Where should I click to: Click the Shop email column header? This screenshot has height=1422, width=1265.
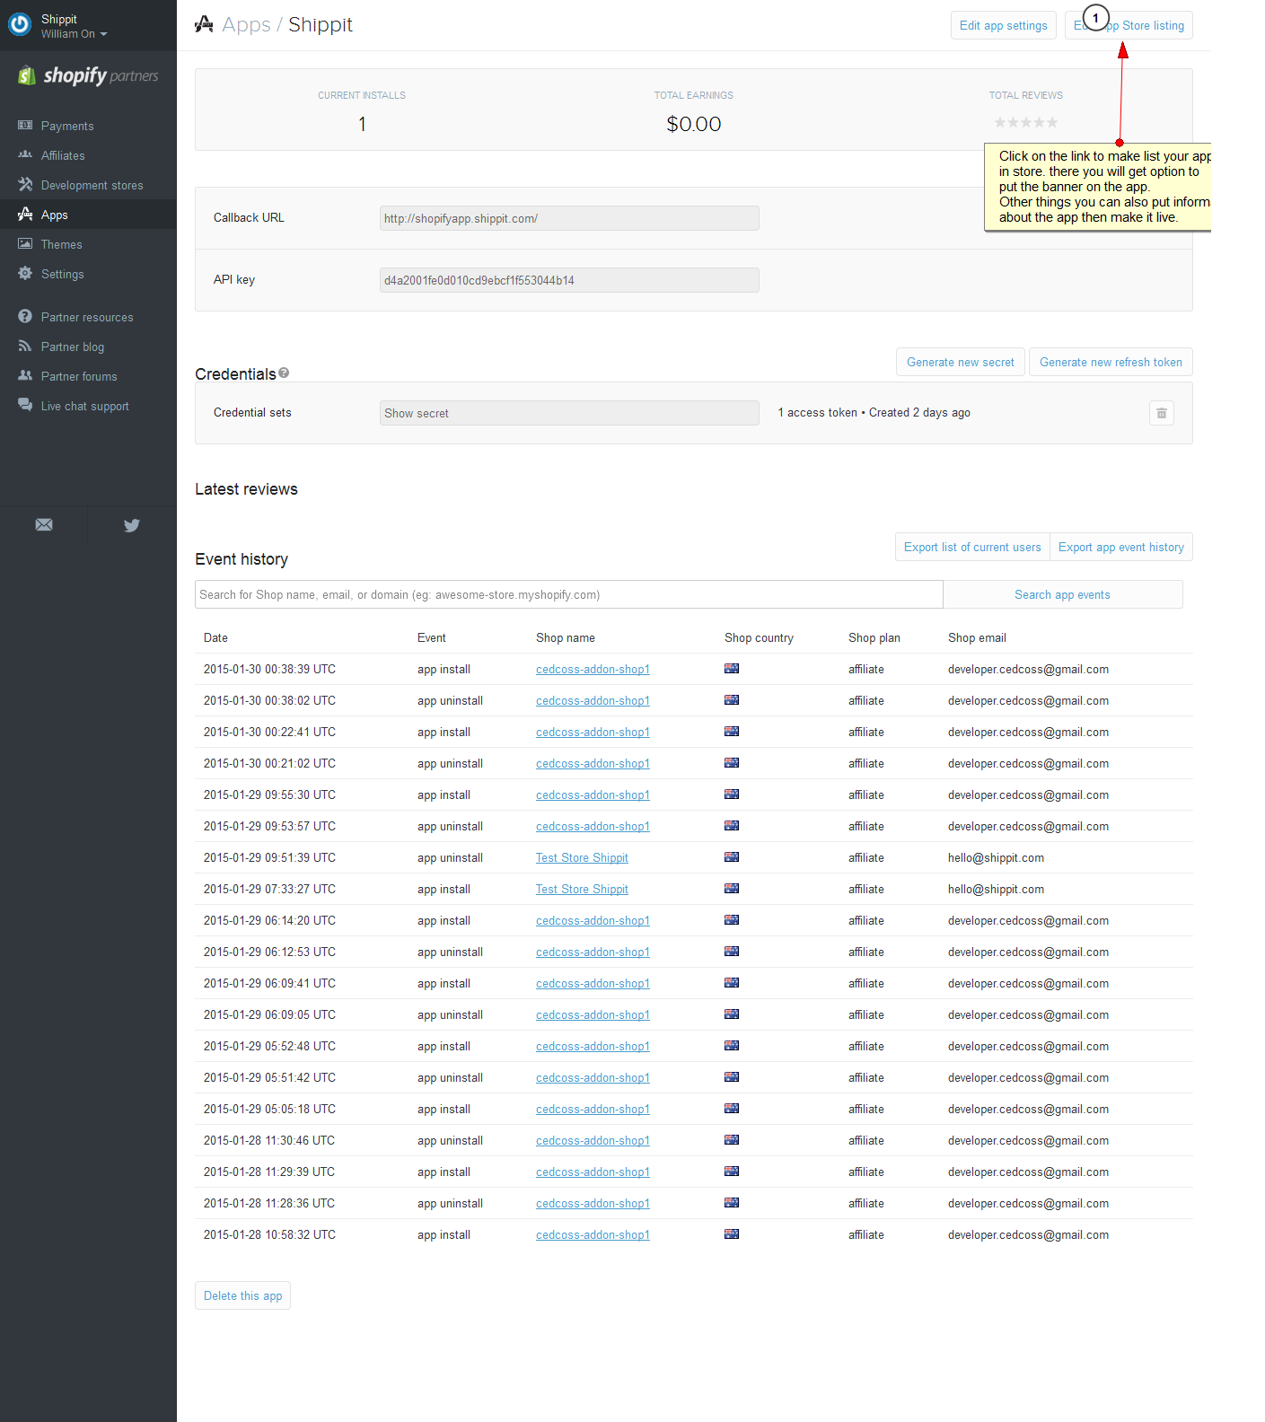tap(977, 637)
